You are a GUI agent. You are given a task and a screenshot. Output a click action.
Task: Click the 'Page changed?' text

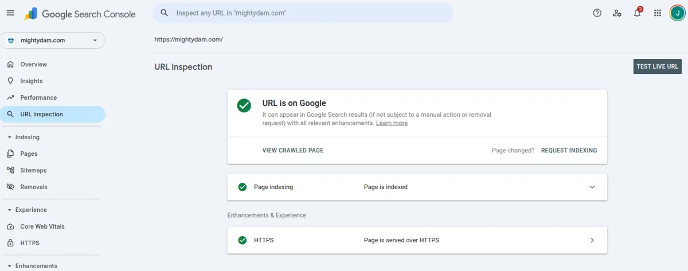coord(513,151)
